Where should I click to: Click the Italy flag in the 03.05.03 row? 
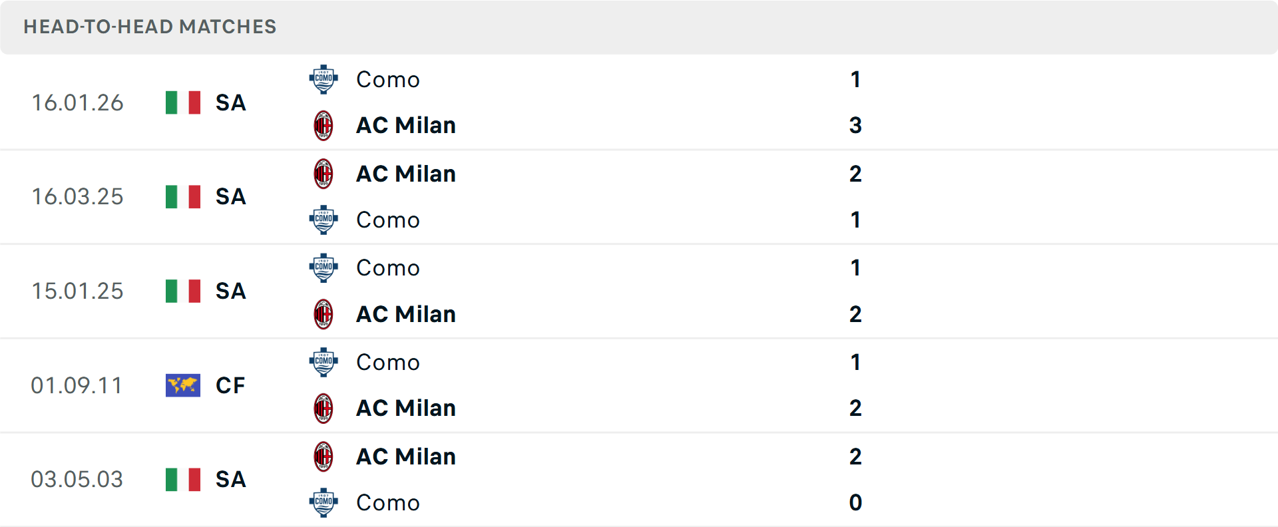(x=182, y=479)
